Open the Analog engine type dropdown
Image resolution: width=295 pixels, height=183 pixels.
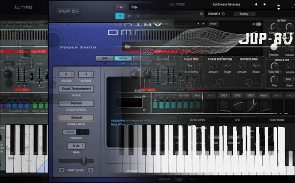coord(245,14)
